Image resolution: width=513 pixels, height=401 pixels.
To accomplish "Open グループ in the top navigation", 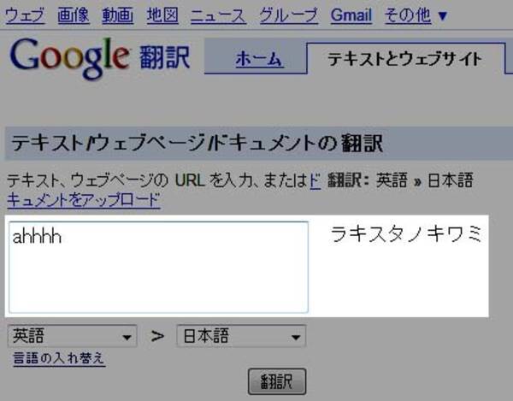I will [289, 15].
